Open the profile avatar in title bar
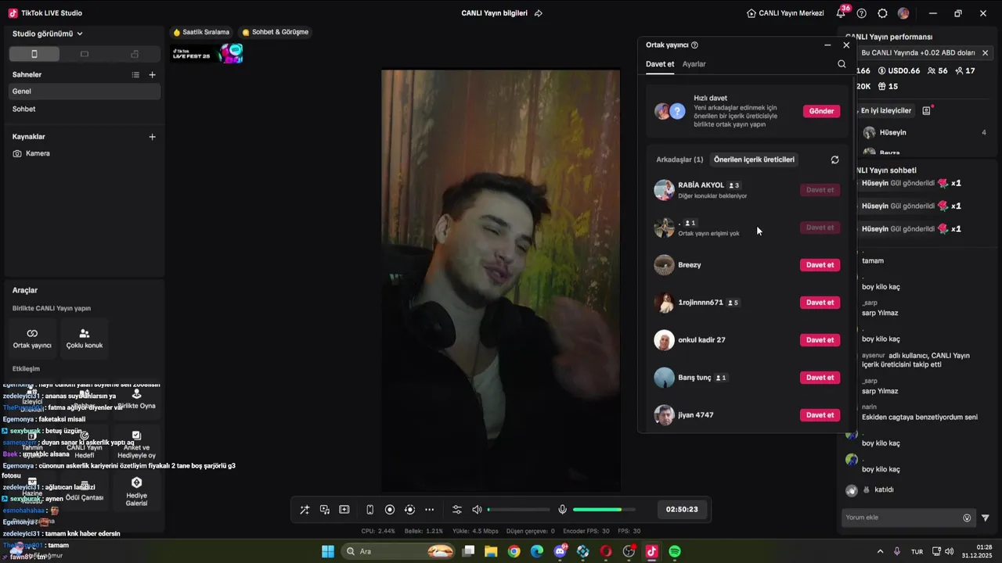This screenshot has height=563, width=1002. (x=903, y=13)
